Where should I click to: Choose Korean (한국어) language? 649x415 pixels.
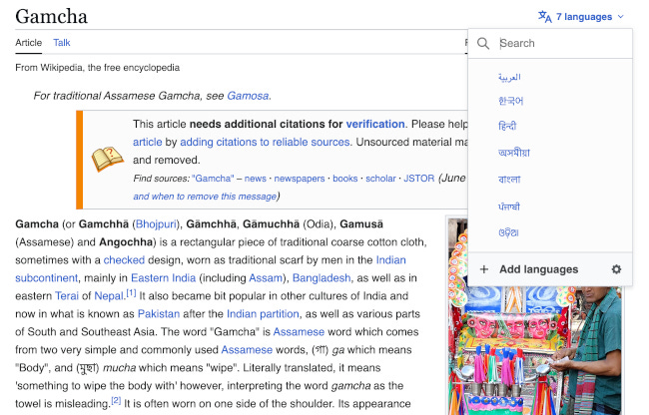511,101
